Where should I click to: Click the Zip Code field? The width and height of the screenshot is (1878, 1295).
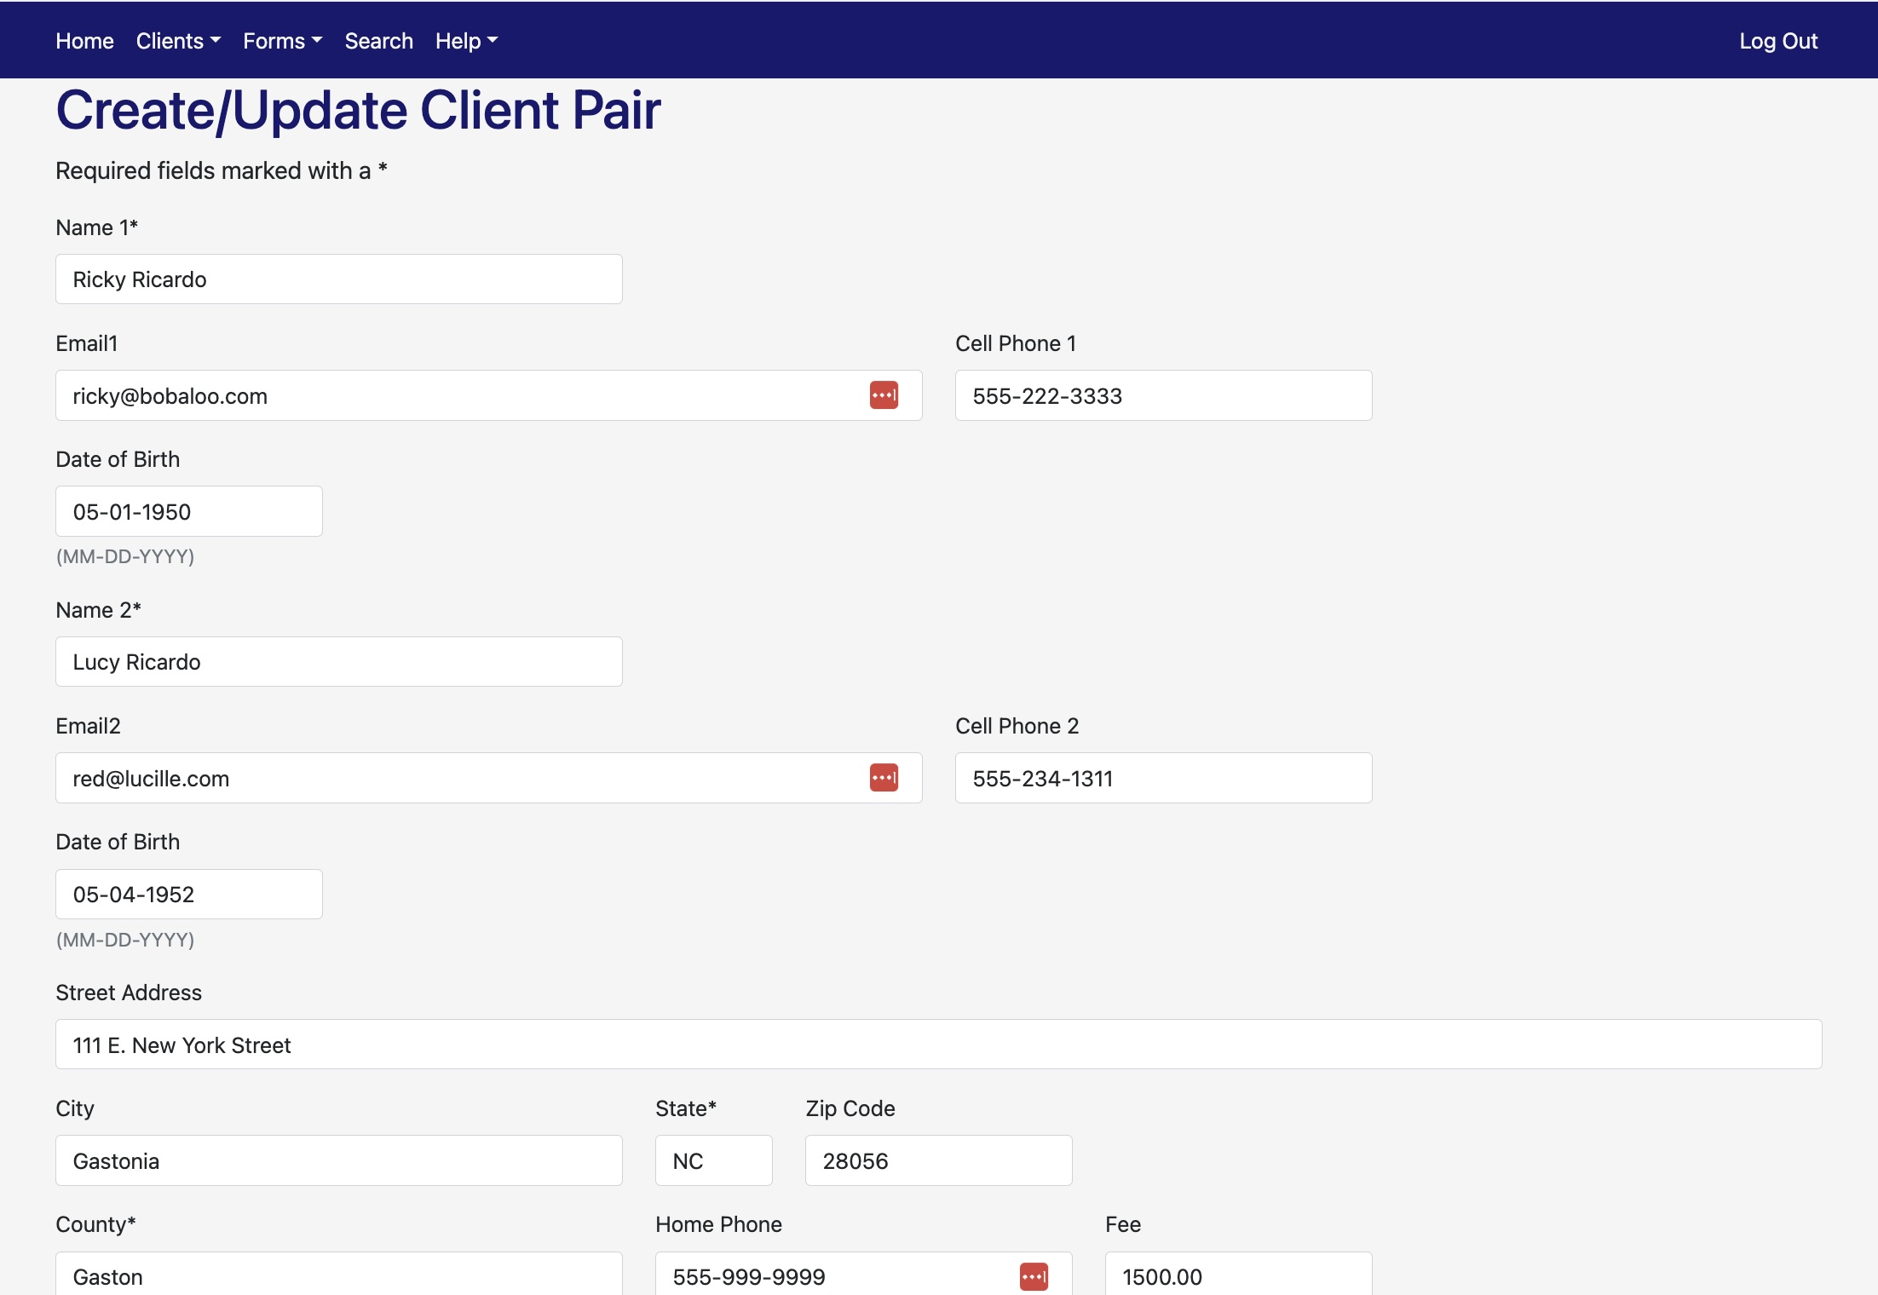(x=937, y=1160)
